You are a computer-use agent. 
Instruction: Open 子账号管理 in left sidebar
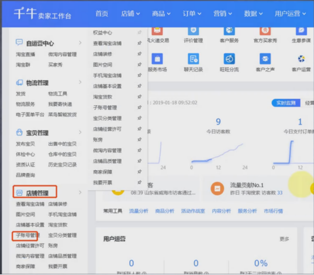pyautogui.click(x=27, y=235)
